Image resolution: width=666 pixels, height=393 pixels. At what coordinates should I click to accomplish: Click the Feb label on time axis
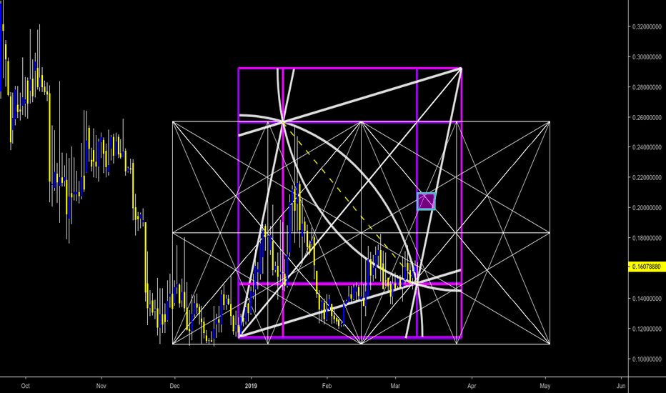click(327, 386)
